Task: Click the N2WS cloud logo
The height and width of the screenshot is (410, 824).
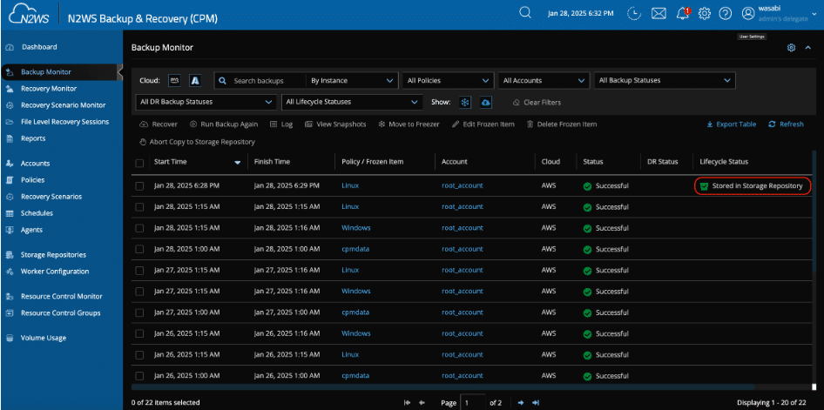Action: (29, 14)
